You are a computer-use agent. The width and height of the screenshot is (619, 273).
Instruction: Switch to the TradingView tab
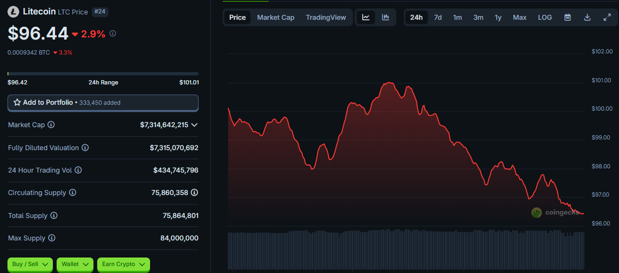[326, 18]
